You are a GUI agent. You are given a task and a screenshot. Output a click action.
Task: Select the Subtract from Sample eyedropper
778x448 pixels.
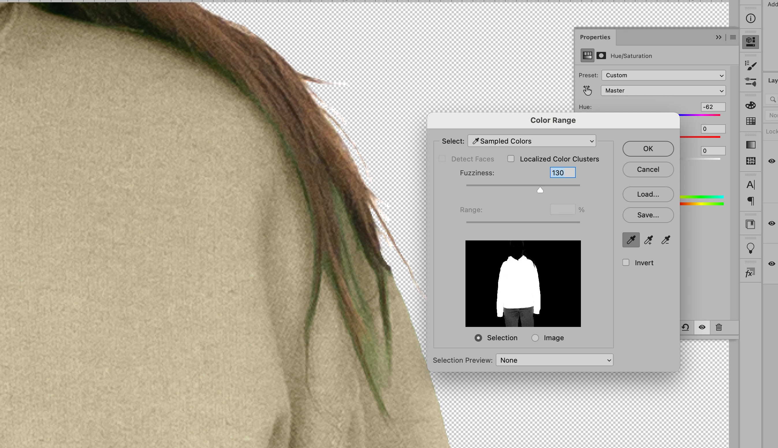click(x=665, y=240)
